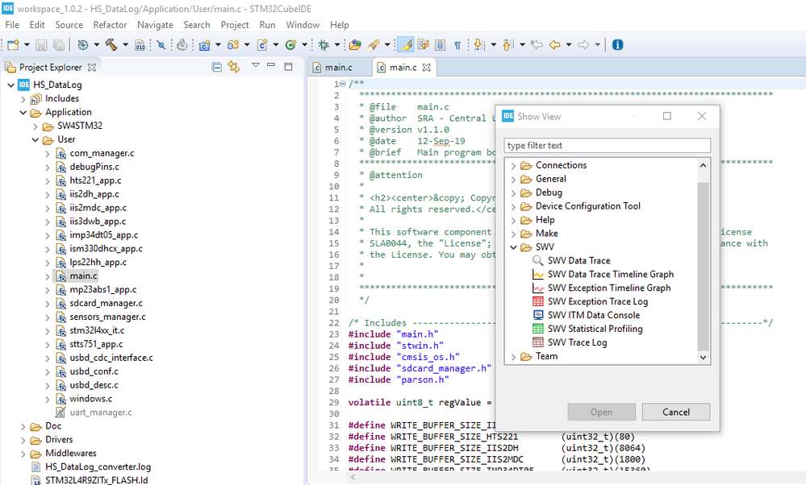Click the Save All toolbar icon
The height and width of the screenshot is (485, 806).
tap(59, 45)
